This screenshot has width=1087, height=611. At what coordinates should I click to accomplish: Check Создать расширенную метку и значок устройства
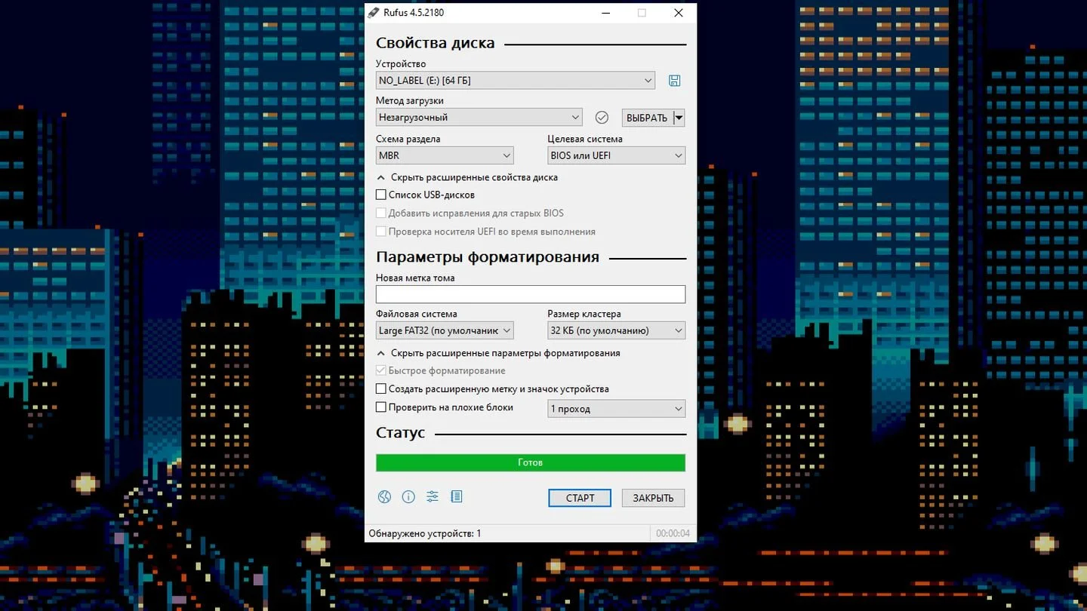point(381,389)
